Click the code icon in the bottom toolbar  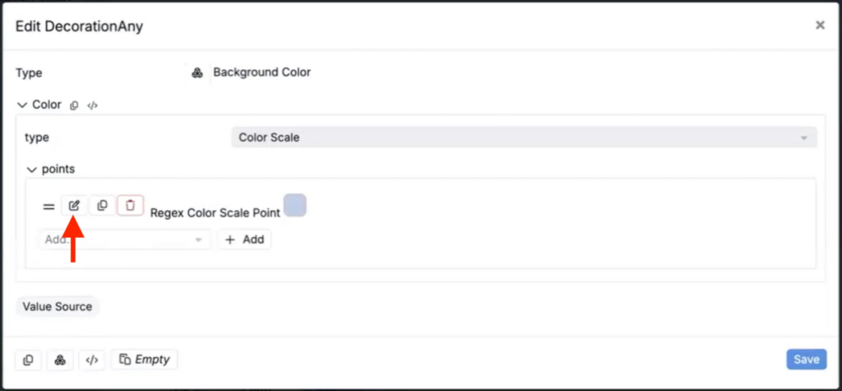92,360
